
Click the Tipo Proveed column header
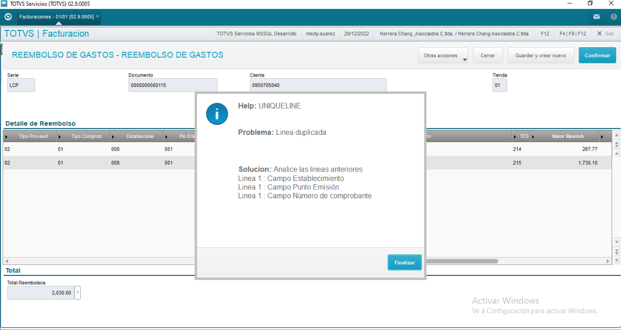pyautogui.click(x=33, y=136)
